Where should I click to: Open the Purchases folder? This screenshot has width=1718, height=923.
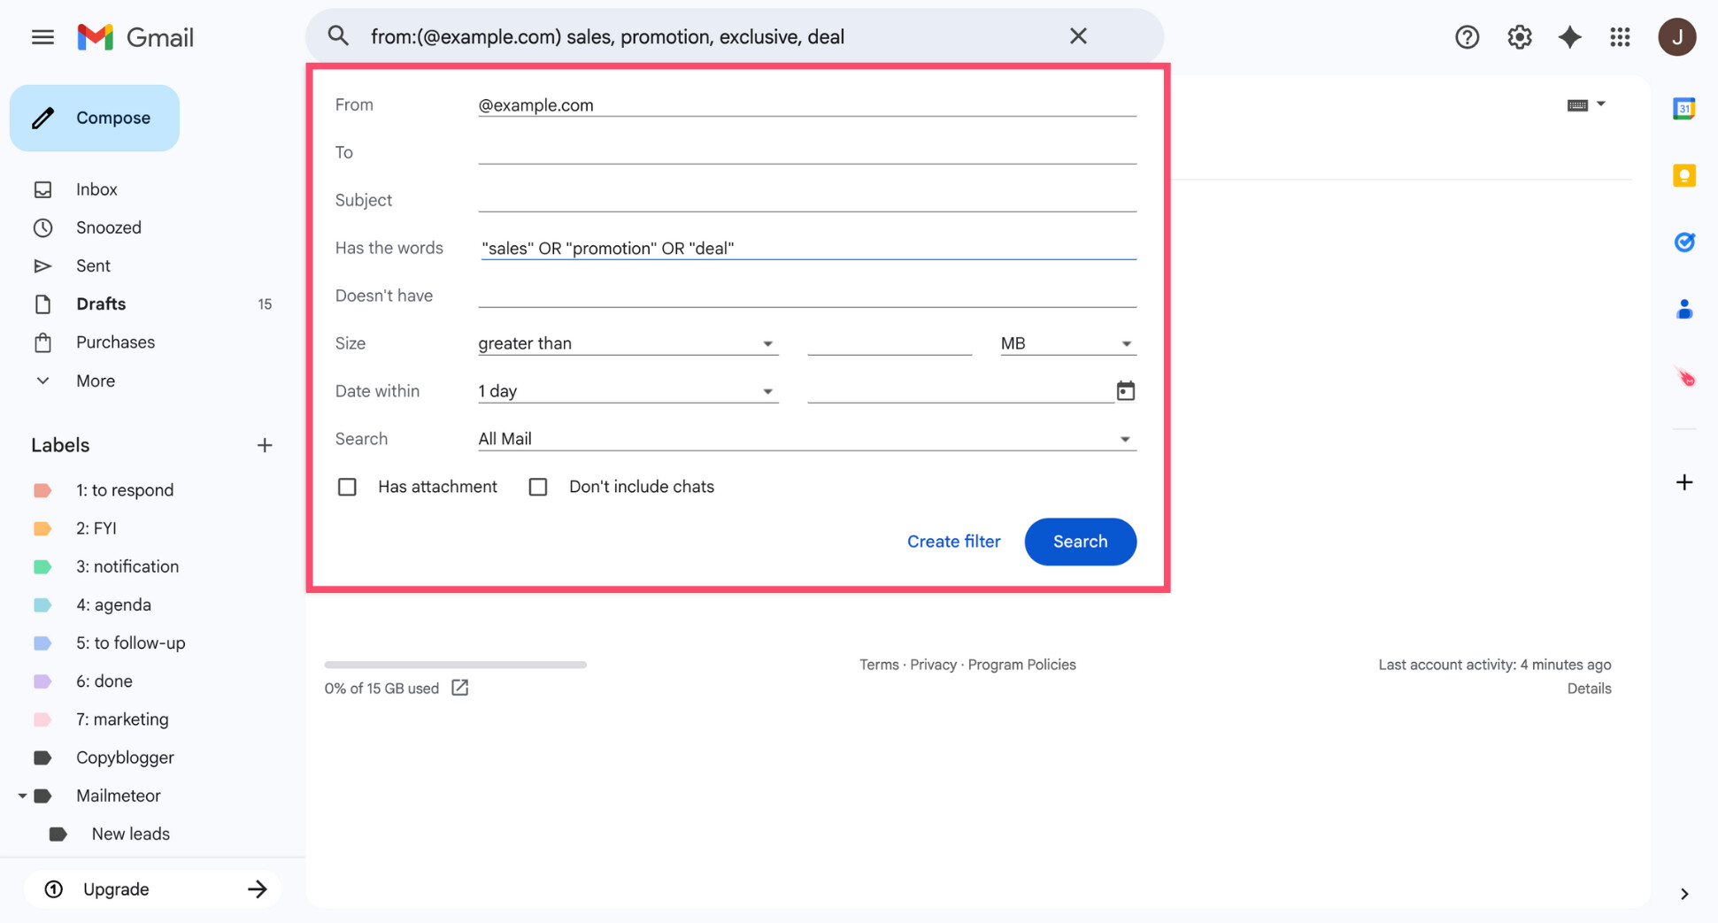coord(115,342)
